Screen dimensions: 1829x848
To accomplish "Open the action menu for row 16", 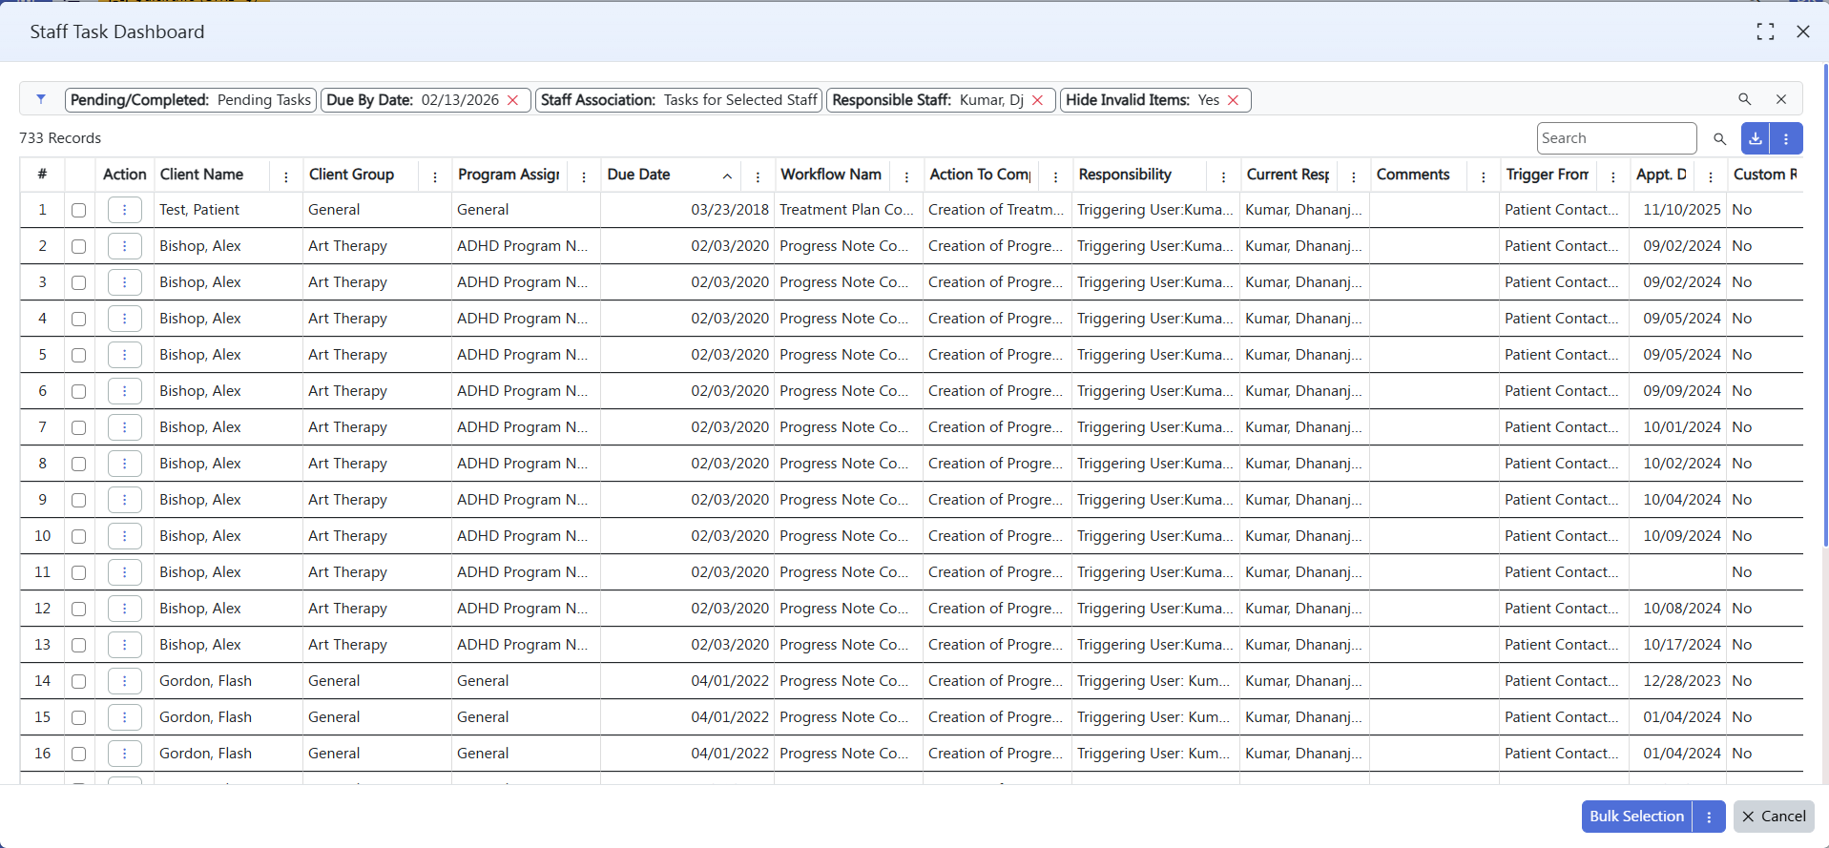I will (125, 754).
